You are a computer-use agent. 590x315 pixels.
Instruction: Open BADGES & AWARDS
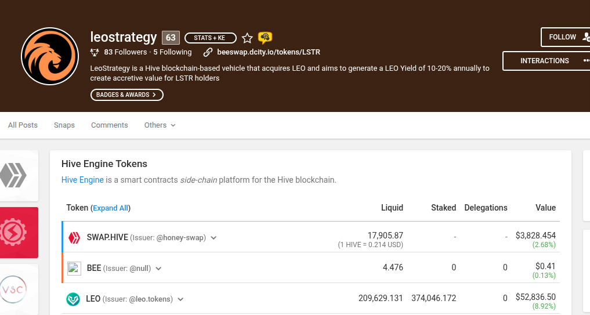pyautogui.click(x=127, y=95)
